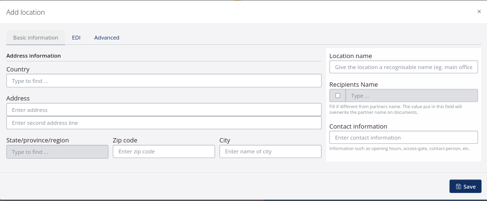This screenshot has width=487, height=201.
Task: Open the Country search dropdown
Action: coord(164,81)
